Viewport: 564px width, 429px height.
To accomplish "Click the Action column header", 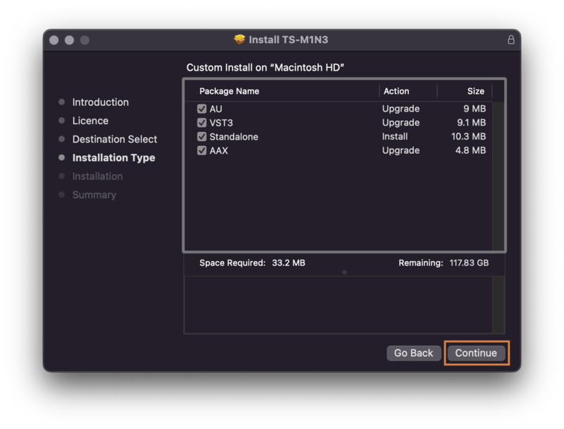I will tap(396, 91).
